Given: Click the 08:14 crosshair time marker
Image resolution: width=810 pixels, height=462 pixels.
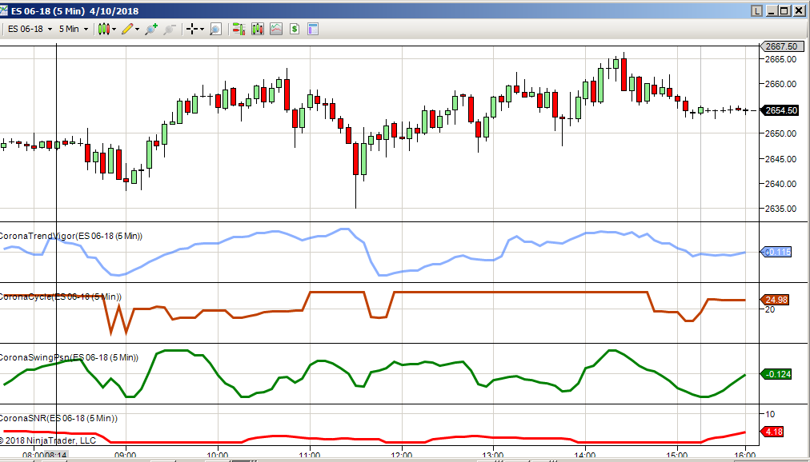Looking at the screenshot, I should [x=56, y=456].
